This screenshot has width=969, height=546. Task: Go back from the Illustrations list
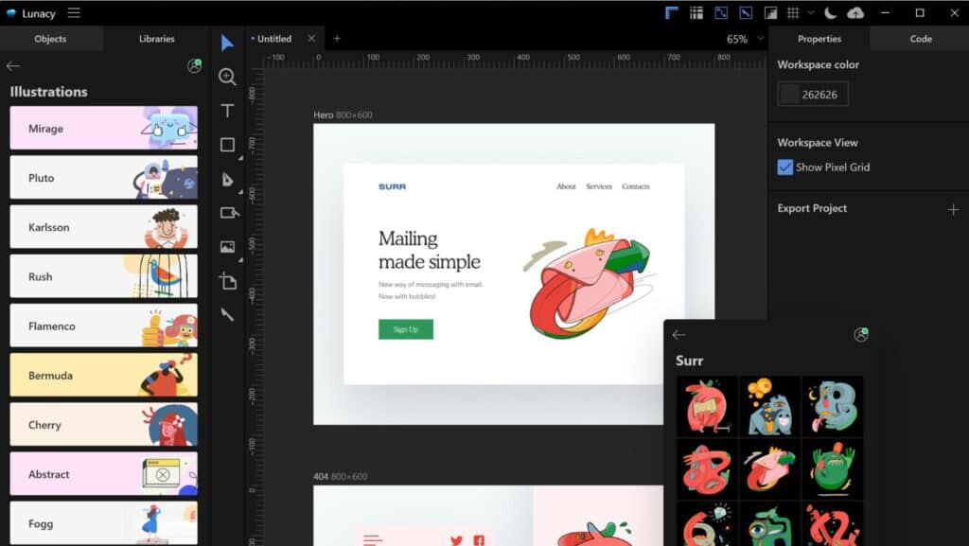(13, 66)
